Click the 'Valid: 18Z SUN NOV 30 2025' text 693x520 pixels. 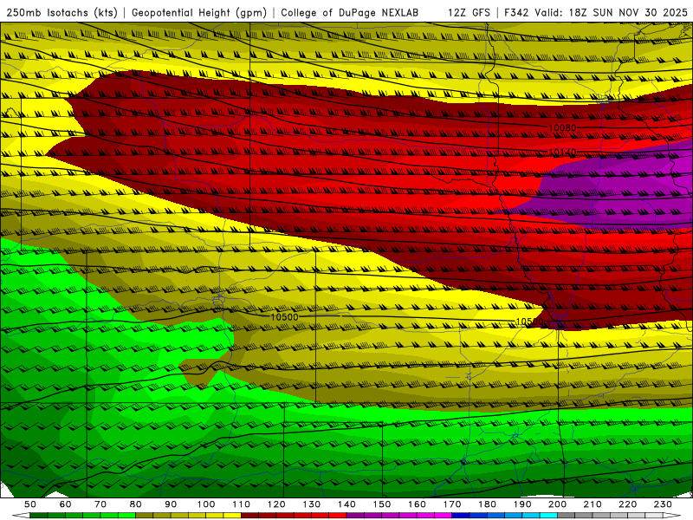tap(612, 13)
